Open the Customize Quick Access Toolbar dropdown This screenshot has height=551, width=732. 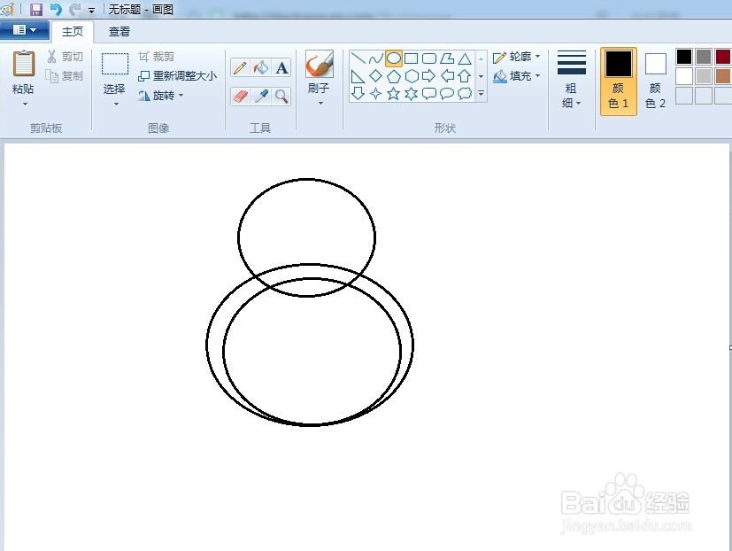pyautogui.click(x=91, y=10)
